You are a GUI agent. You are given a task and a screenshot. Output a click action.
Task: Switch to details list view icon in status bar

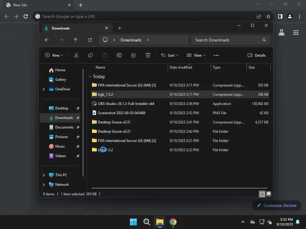(262, 194)
